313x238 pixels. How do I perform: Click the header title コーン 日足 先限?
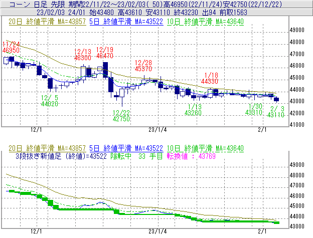point(37,4)
